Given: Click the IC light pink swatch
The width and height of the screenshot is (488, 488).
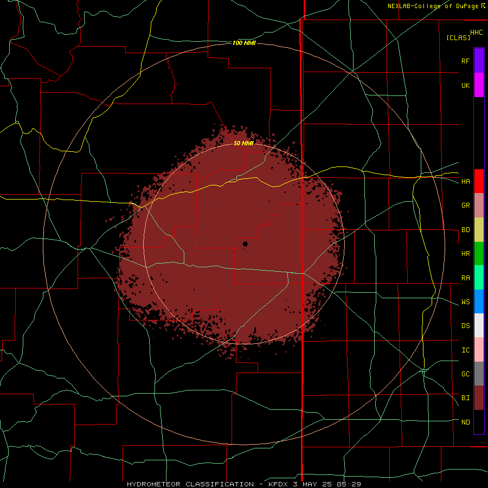Looking at the screenshot, I should [479, 350].
